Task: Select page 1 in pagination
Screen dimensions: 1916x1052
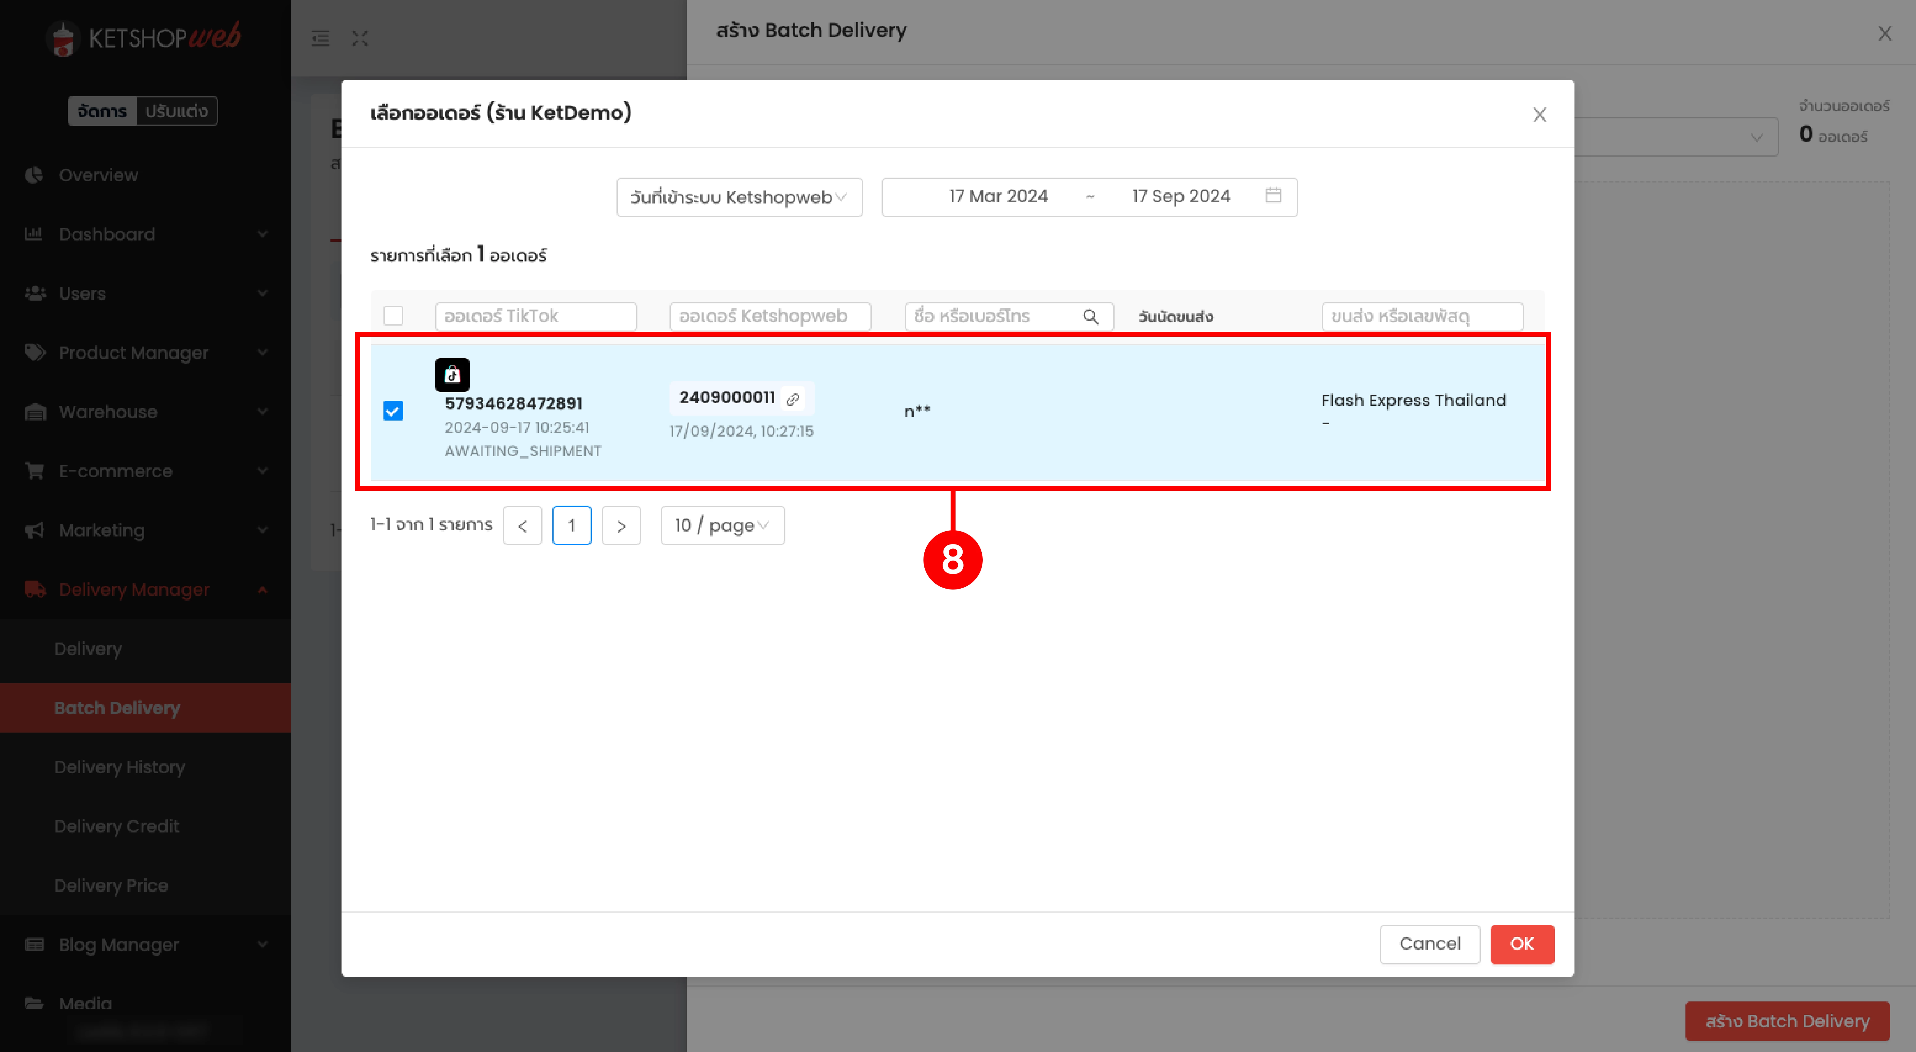Action: coord(572,525)
